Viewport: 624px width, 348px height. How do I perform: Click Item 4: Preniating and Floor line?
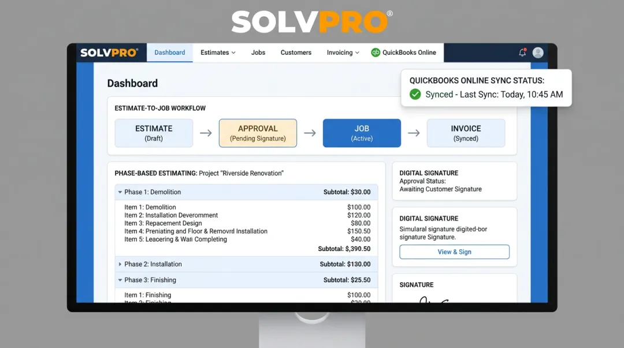pos(196,231)
